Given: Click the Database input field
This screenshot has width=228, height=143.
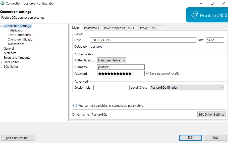Looking at the screenshot, I should coord(157,47).
